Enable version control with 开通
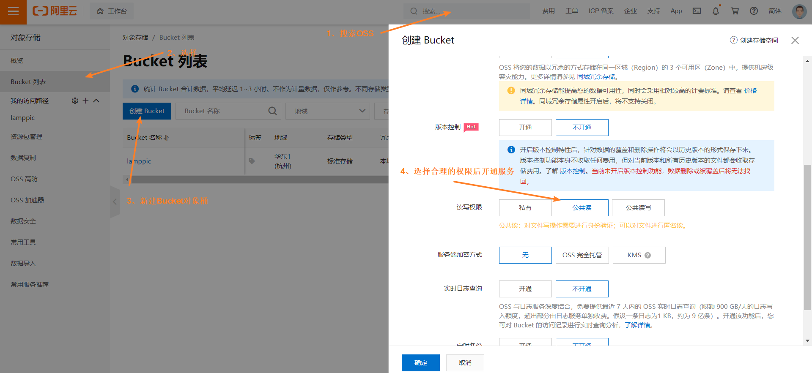The height and width of the screenshot is (373, 812). point(525,128)
